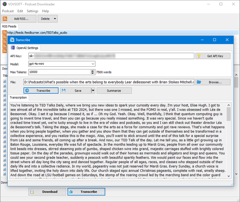Click main window list scrollbar down arrow

(236, 174)
